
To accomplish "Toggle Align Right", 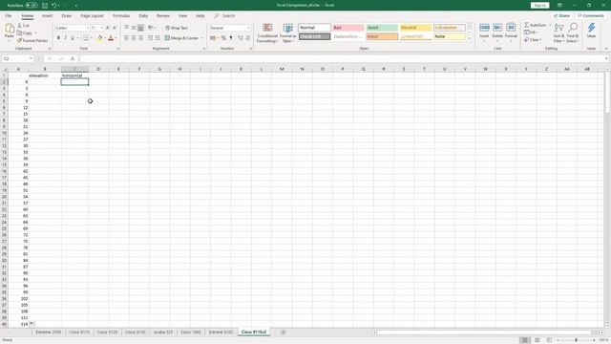I will point(140,38).
